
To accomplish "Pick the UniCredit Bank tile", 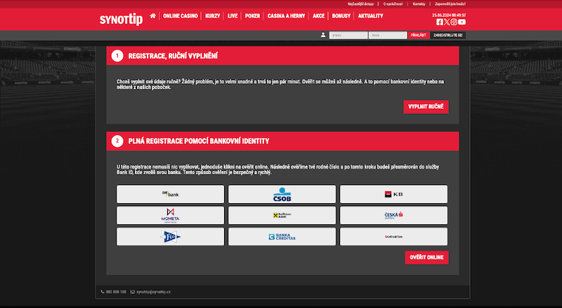I will [393, 236].
